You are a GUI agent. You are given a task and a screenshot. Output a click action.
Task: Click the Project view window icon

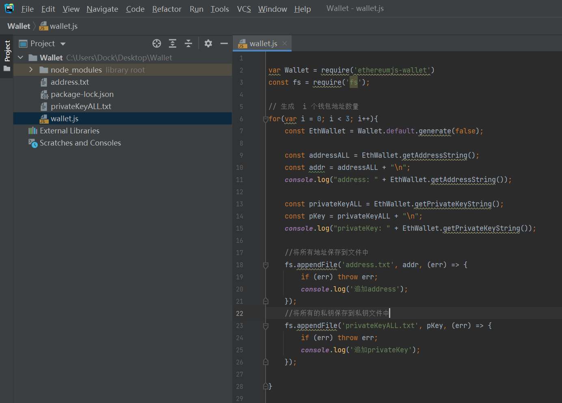pyautogui.click(x=23, y=43)
